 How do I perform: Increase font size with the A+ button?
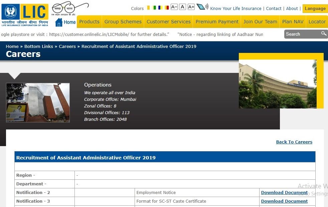[x=191, y=7]
